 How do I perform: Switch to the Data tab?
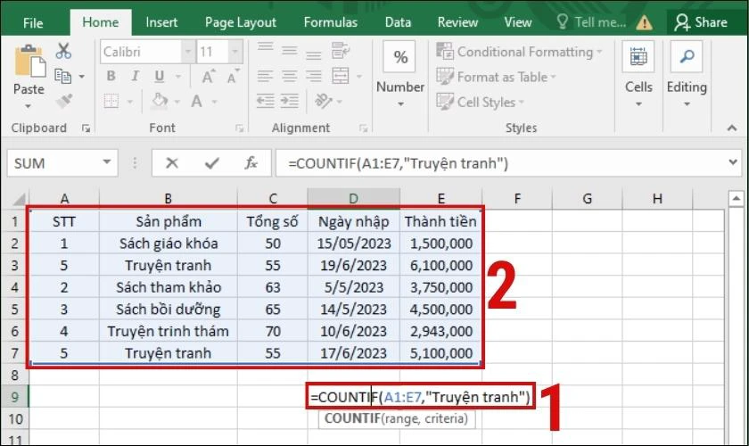(x=398, y=22)
